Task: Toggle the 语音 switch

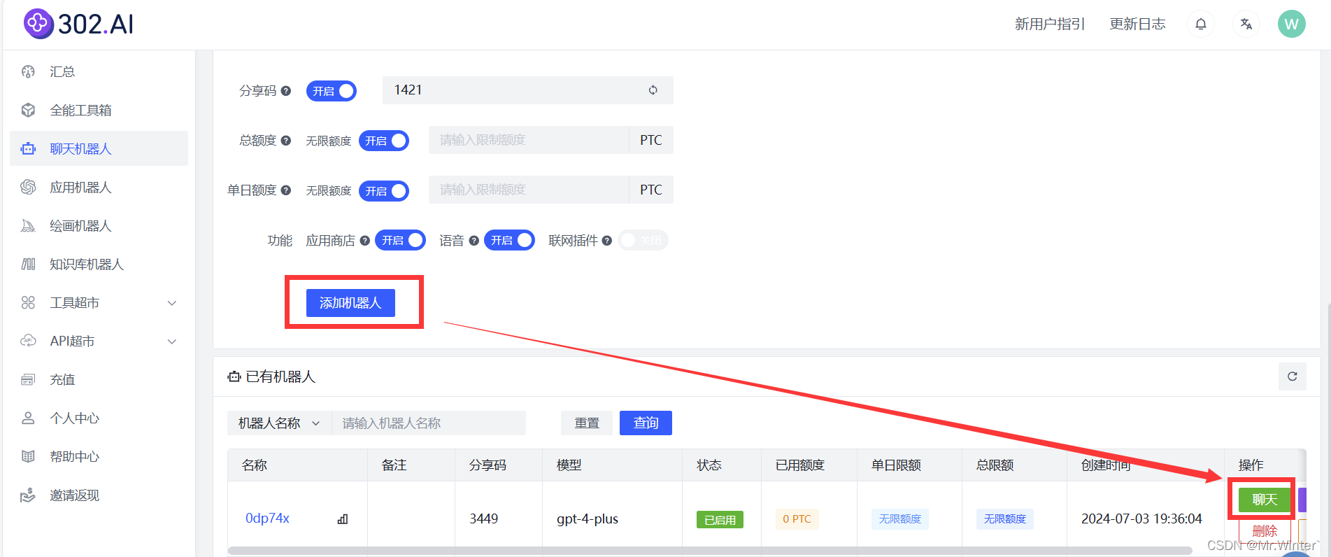Action: click(x=509, y=240)
